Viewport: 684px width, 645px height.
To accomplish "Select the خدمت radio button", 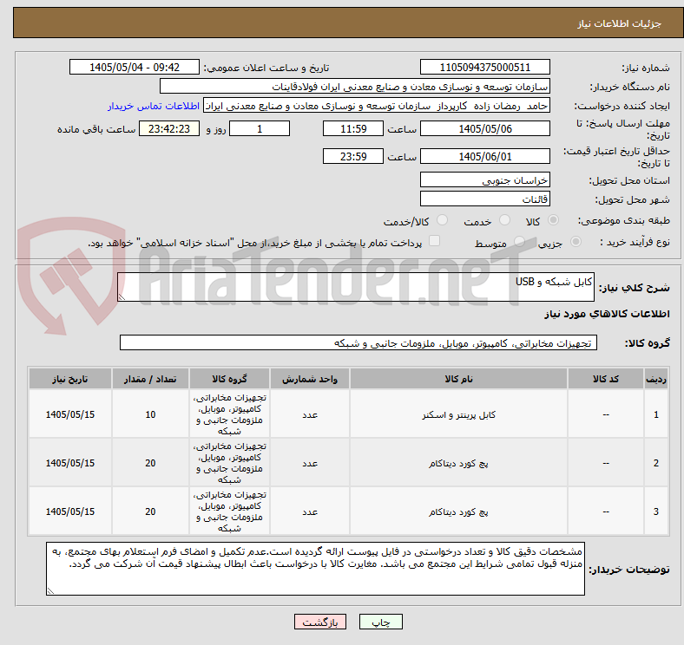I will (504, 220).
